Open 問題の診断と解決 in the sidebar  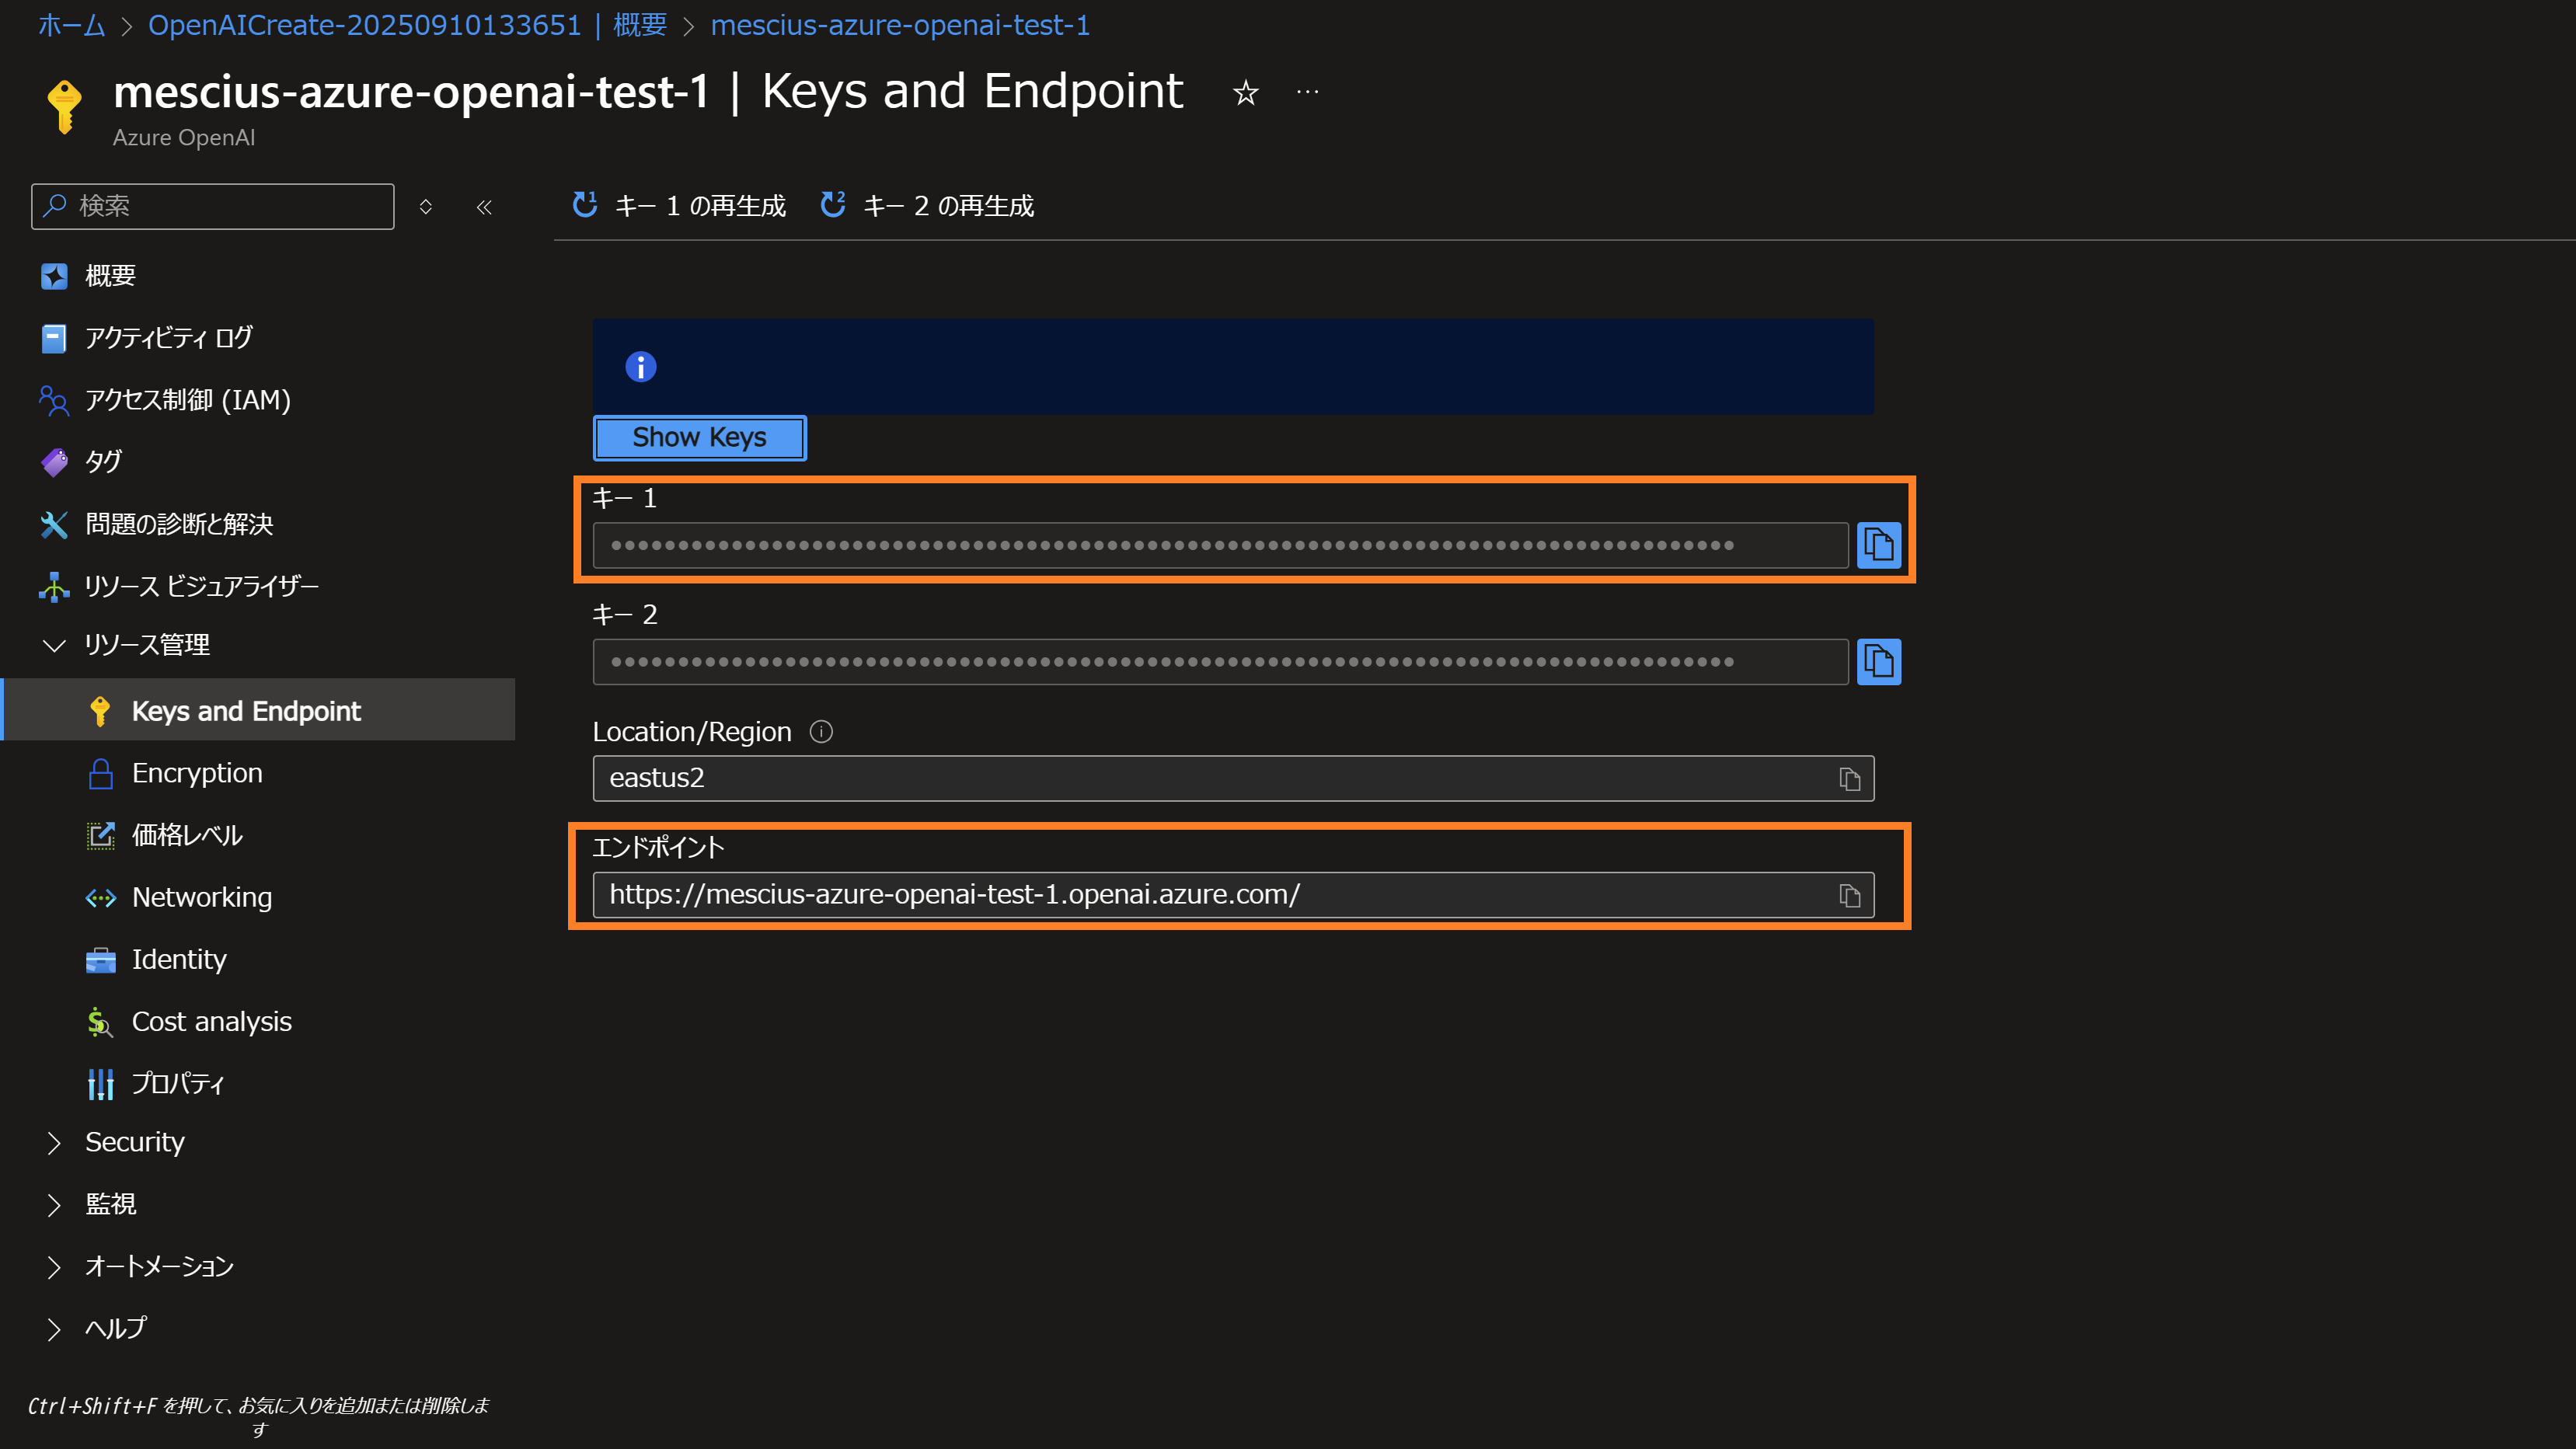coord(258,524)
